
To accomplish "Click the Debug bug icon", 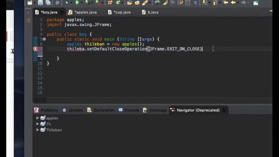I will pyautogui.click(x=67, y=3).
